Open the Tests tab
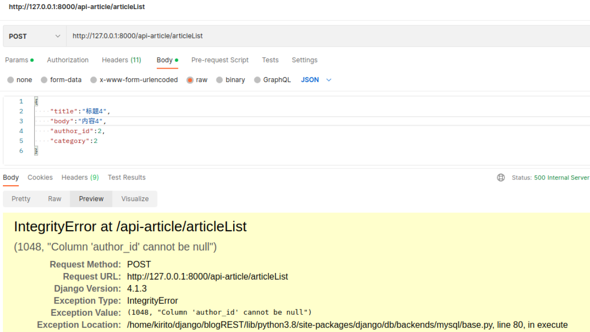The image size is (590, 332). [x=270, y=60]
